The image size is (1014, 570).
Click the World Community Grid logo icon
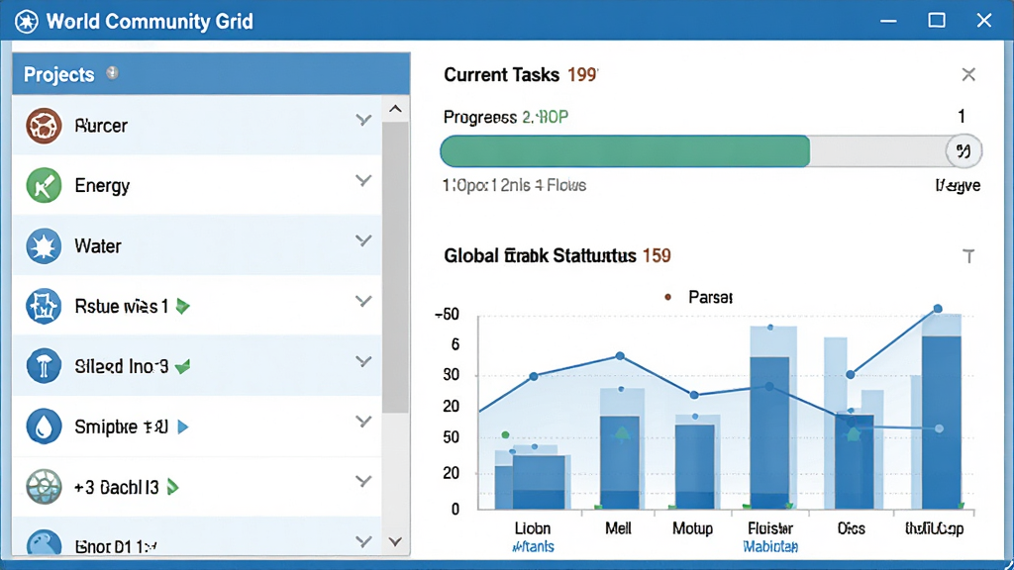pyautogui.click(x=27, y=22)
